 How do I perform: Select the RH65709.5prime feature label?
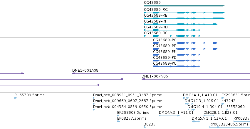point(29,95)
